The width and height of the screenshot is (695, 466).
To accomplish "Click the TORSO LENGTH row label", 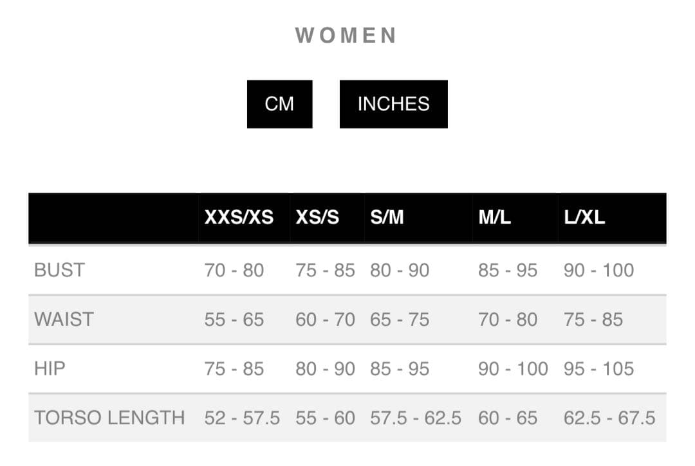I will (109, 418).
